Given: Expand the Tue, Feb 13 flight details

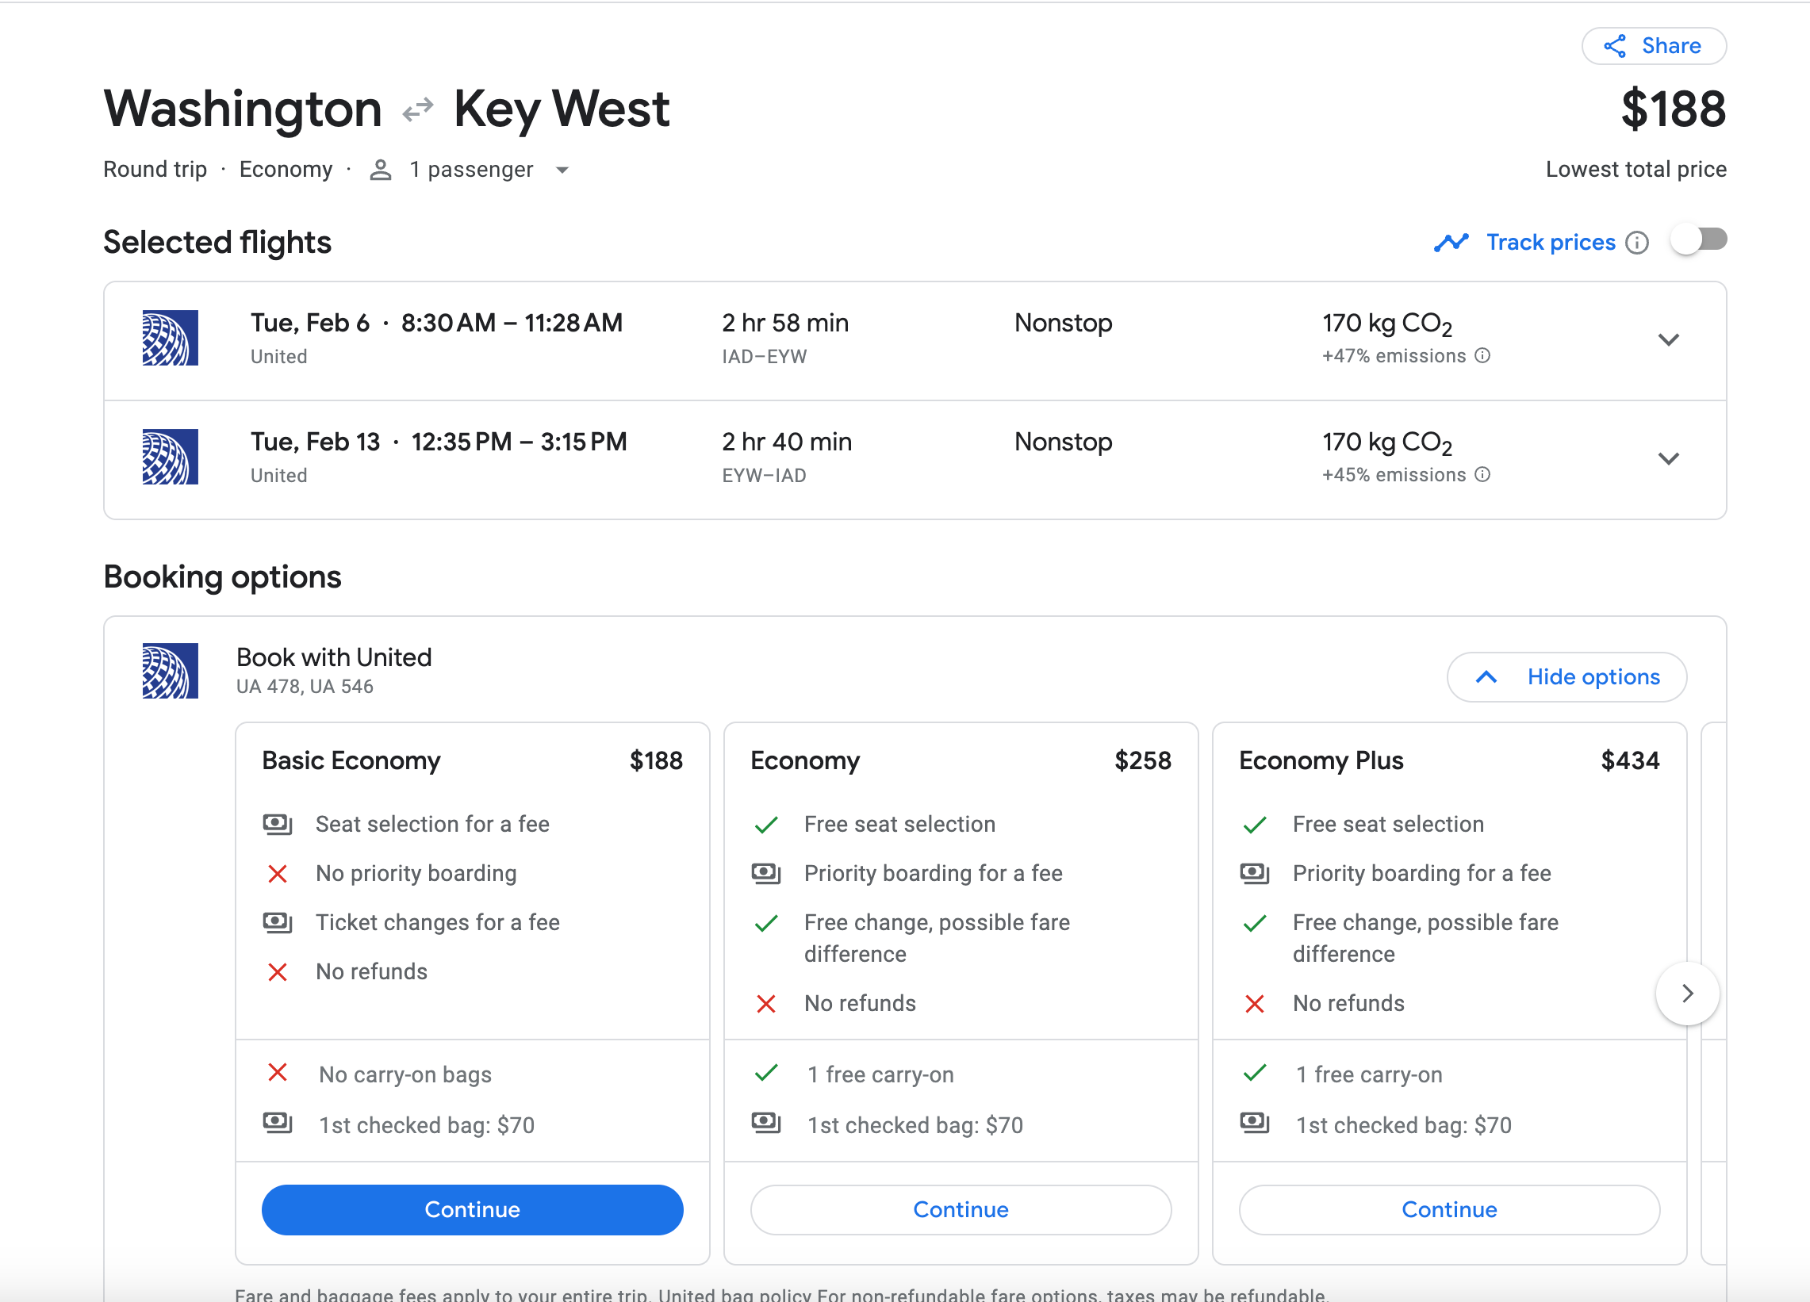Looking at the screenshot, I should (x=1668, y=459).
